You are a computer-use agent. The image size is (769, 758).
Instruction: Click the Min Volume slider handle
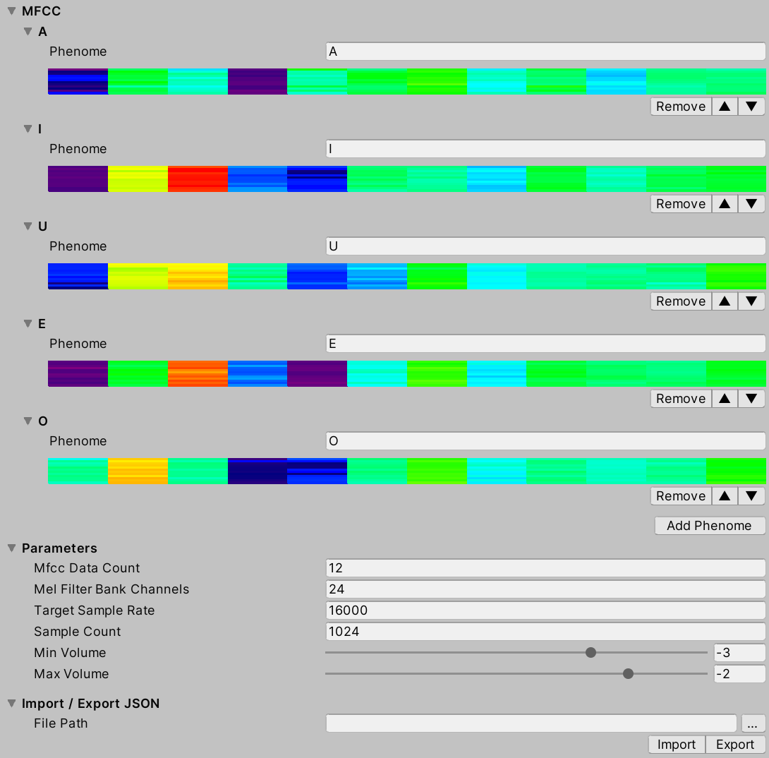(591, 653)
